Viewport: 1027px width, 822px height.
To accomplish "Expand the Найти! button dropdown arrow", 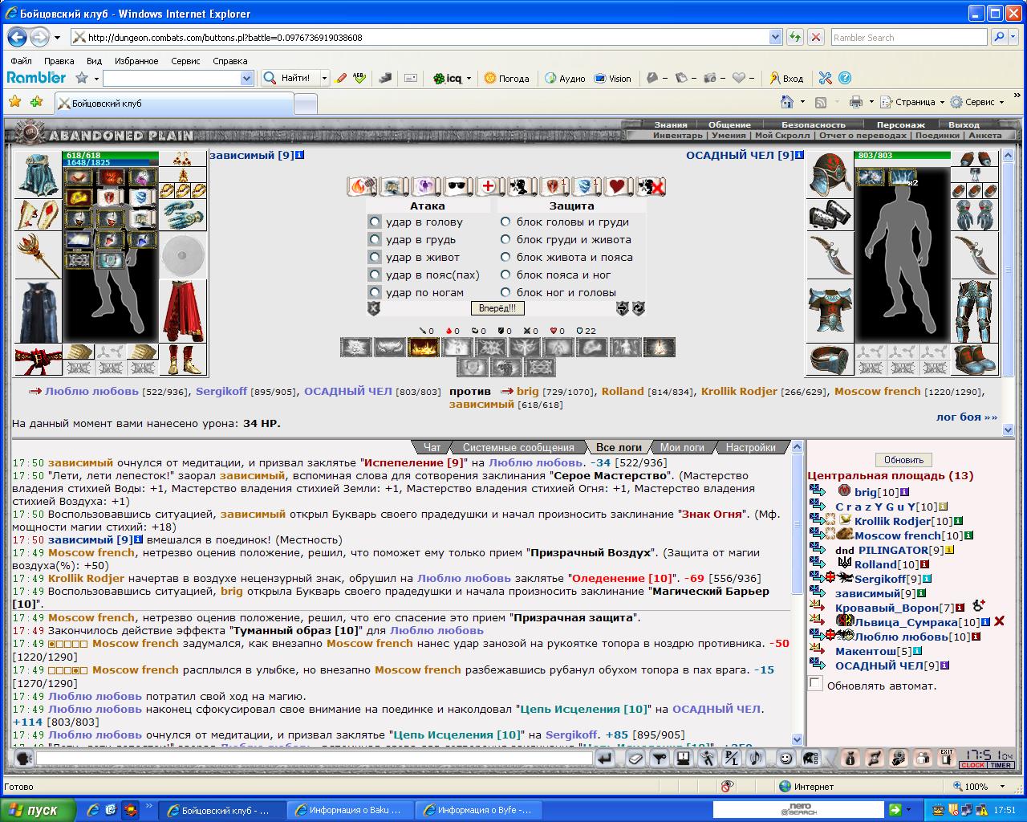I will click(324, 78).
